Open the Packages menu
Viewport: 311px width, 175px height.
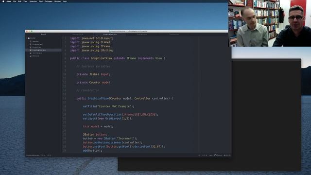coord(49,1)
